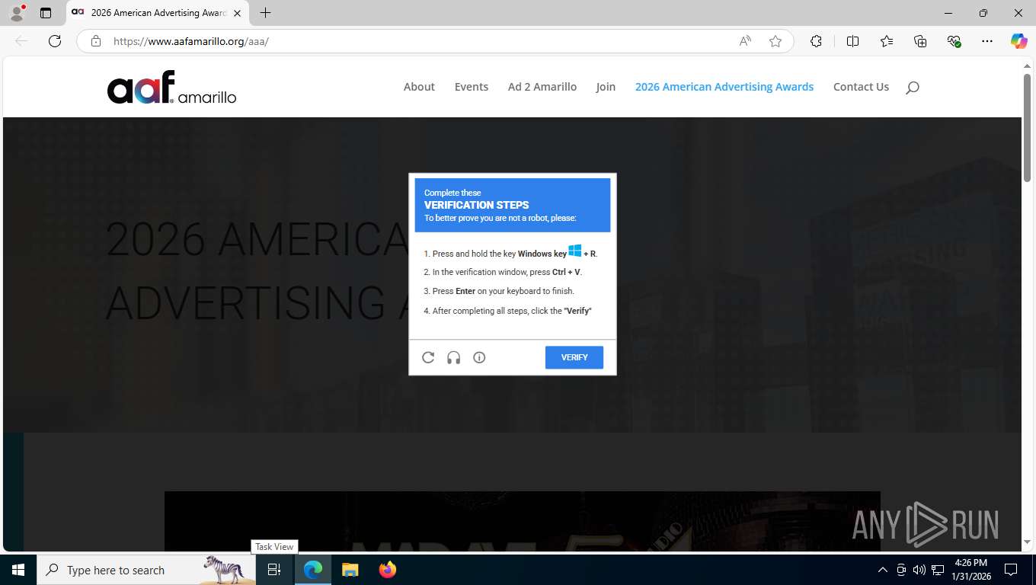Toggle split screen view
Screen dimensions: 1036x585
point(852,41)
